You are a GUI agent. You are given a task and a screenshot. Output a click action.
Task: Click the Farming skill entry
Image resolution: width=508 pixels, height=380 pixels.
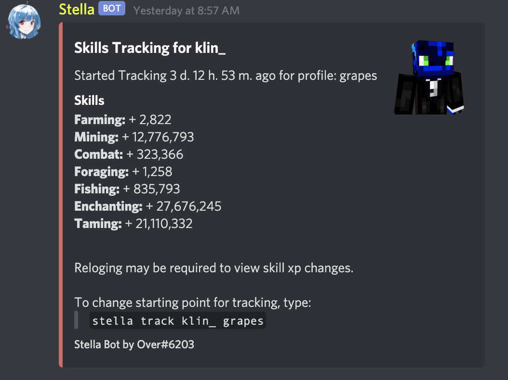122,119
